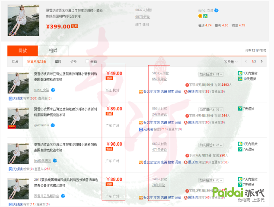Click seller name suho_女装 in header

point(206,10)
